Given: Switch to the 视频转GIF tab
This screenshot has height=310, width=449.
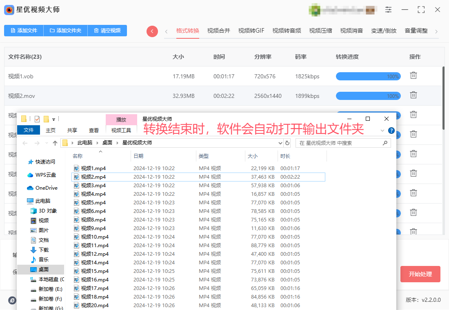Looking at the screenshot, I should click(x=251, y=31).
